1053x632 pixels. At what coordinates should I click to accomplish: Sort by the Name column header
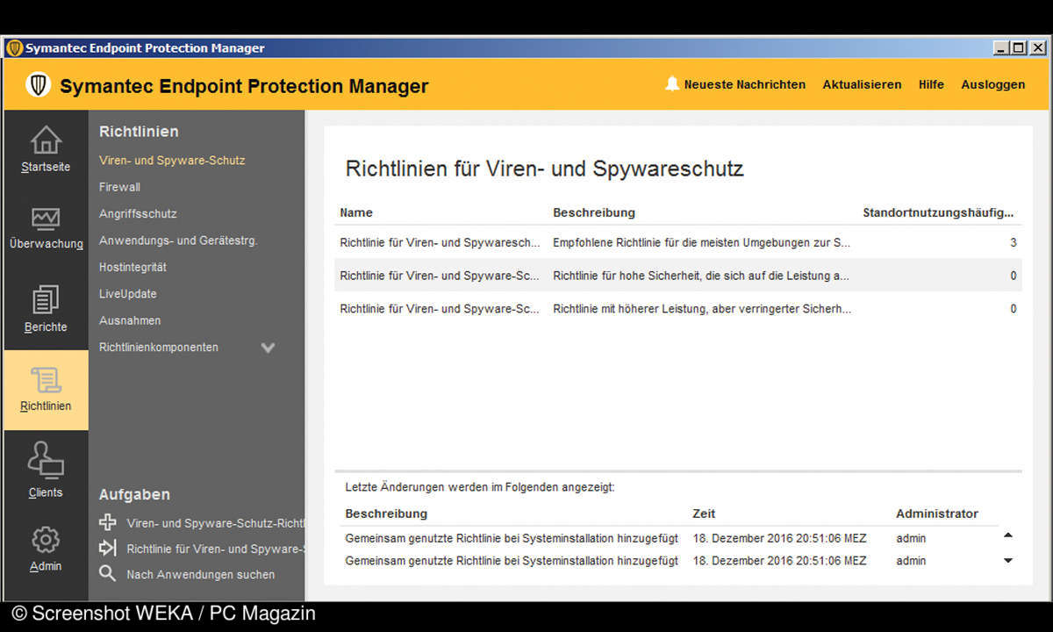click(356, 212)
